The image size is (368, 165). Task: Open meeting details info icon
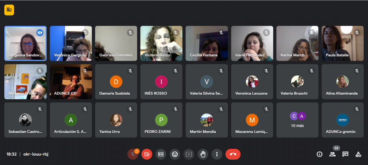[x=319, y=154]
